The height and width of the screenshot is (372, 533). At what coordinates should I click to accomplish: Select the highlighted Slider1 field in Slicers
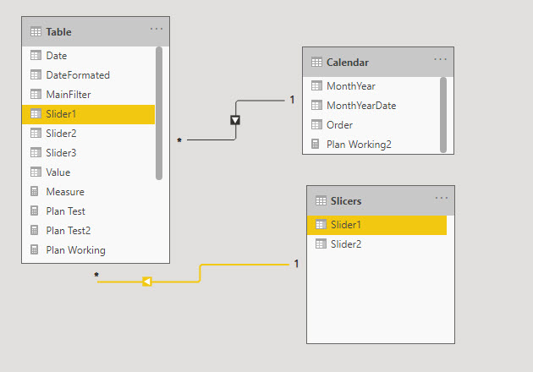[376, 225]
